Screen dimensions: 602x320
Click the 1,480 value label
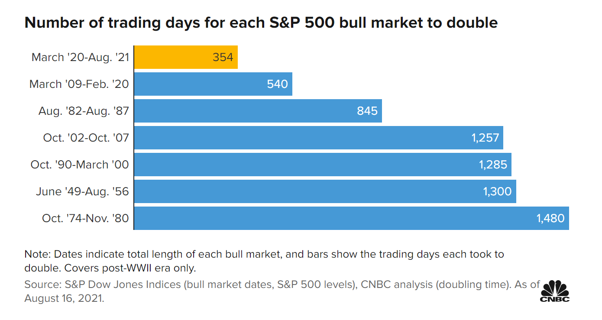pos(550,218)
